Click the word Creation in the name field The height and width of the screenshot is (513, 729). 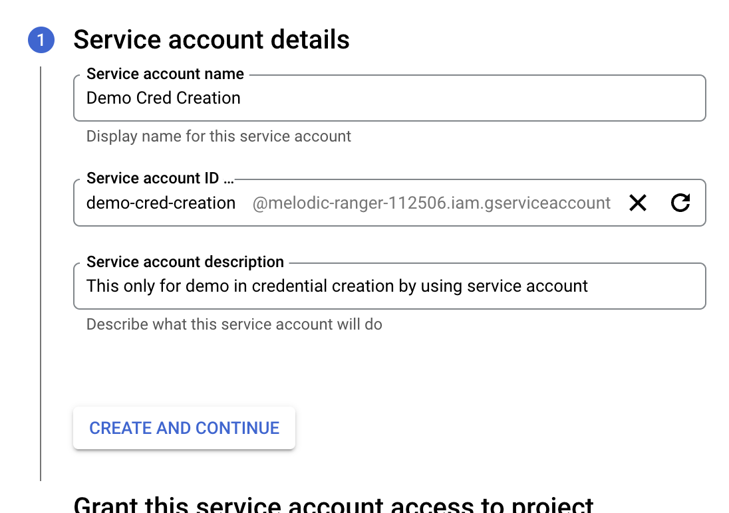point(208,98)
